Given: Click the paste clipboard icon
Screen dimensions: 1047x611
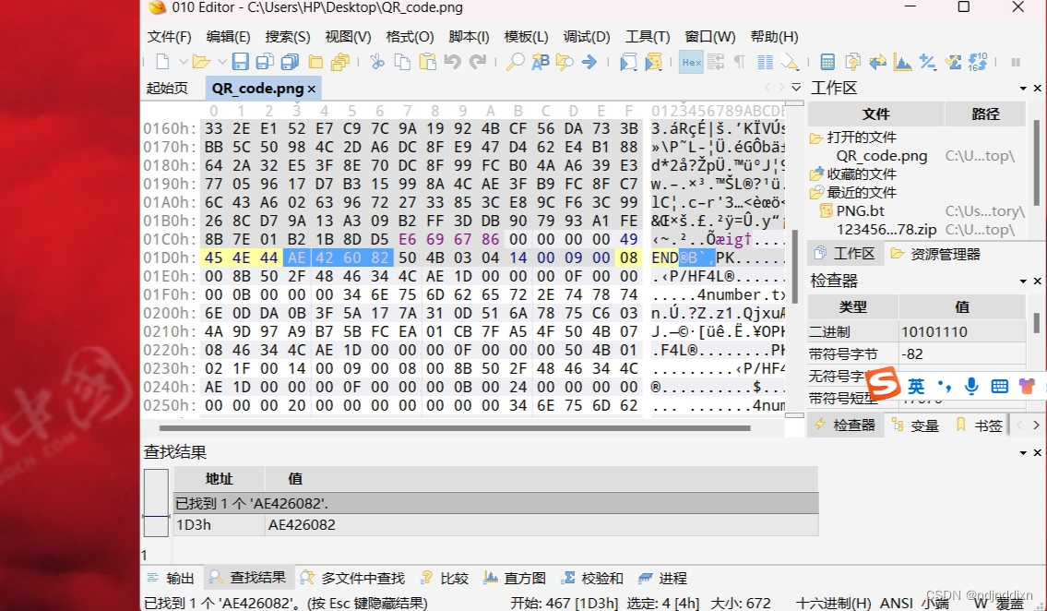Looking at the screenshot, I should point(427,62).
